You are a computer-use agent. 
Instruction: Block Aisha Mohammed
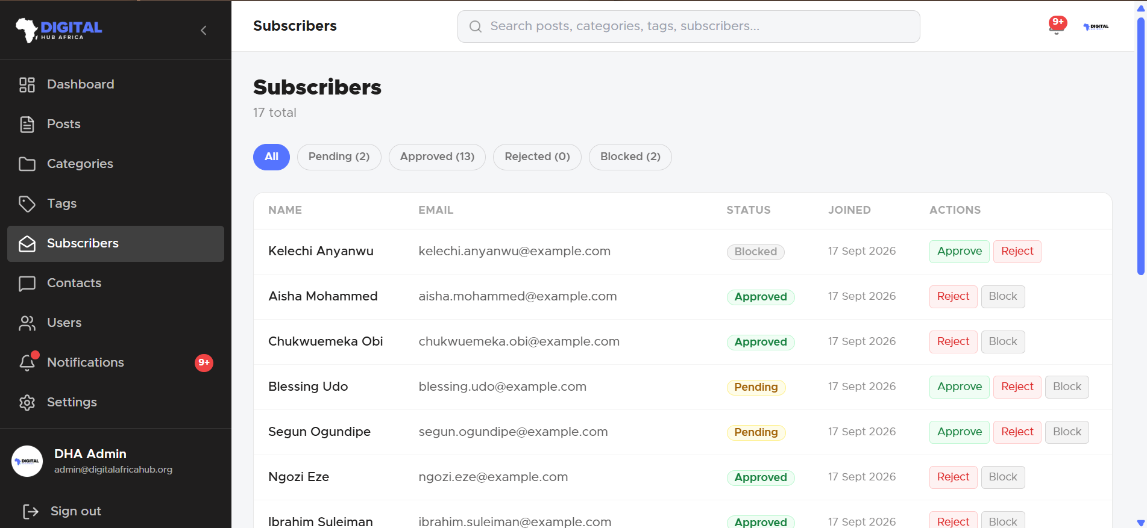click(x=1003, y=296)
